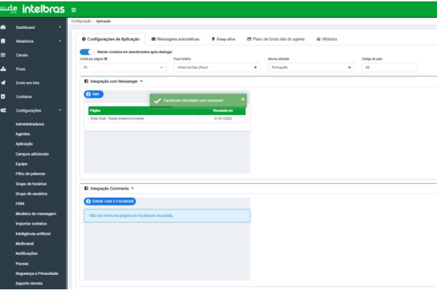437x290 pixels.
Task: Open Equipe in sidebar
Action: click(x=21, y=164)
